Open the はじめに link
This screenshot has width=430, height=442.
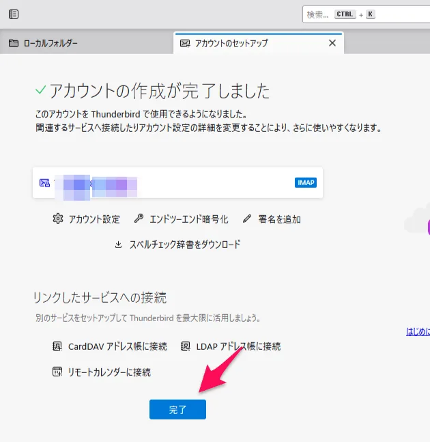418,332
